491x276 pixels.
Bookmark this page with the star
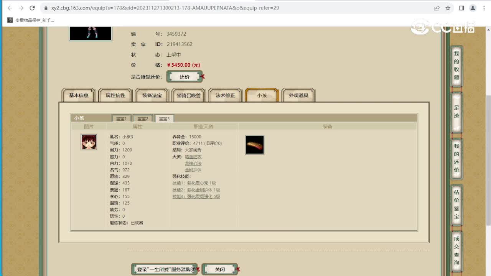(448, 8)
